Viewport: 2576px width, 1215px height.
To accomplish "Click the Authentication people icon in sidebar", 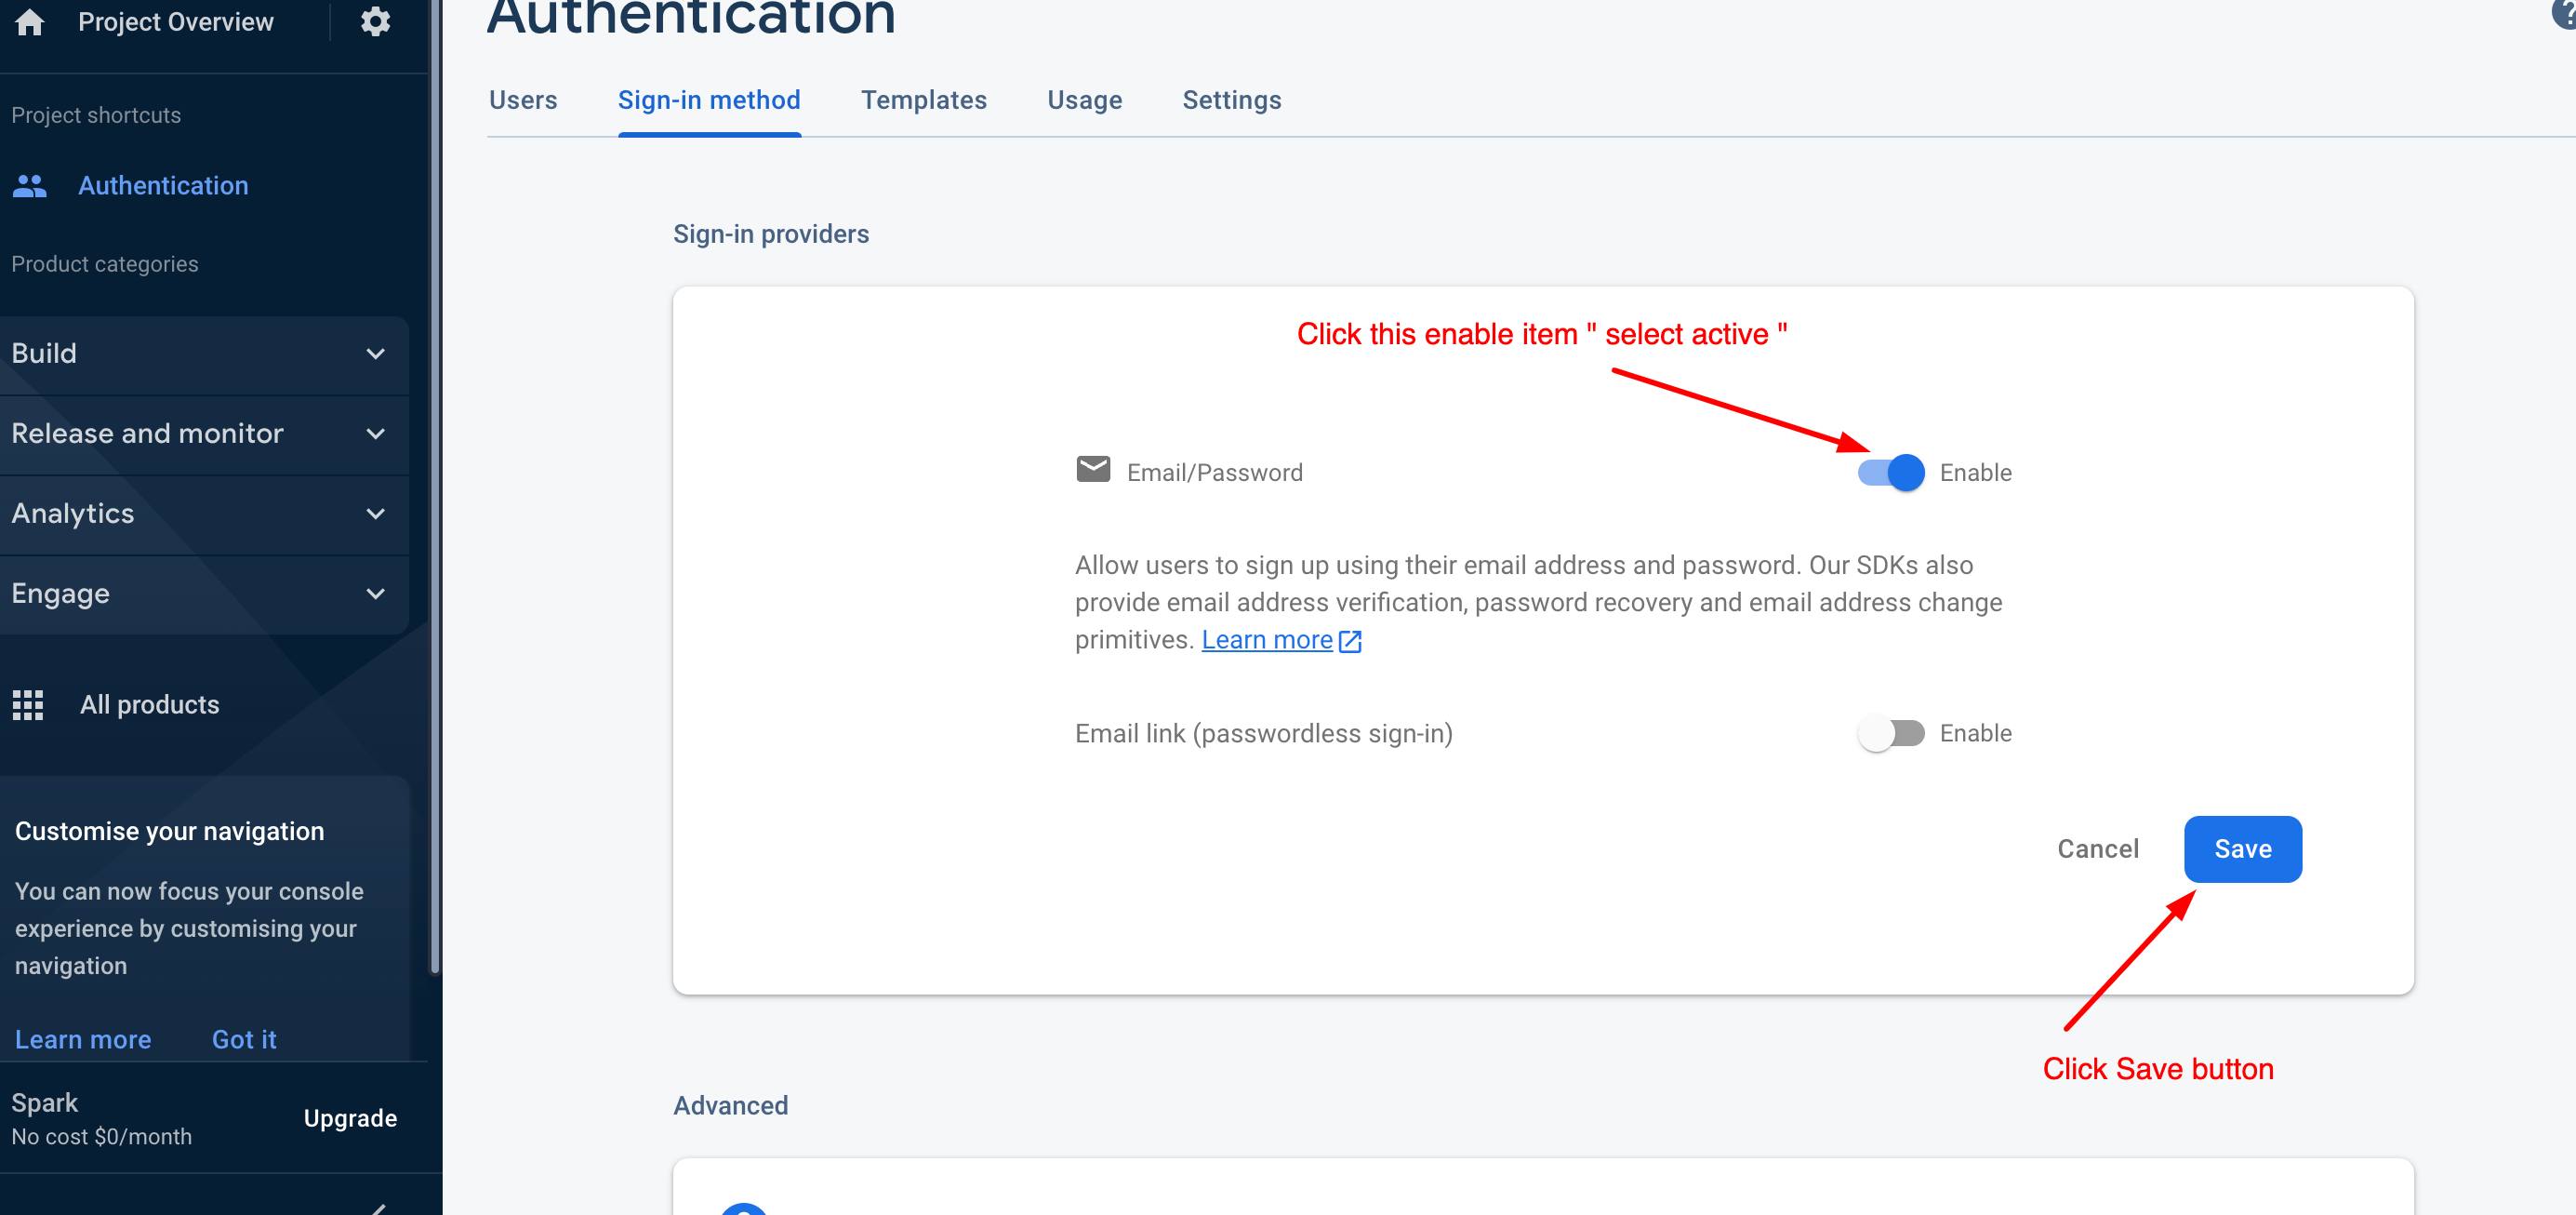I will (30, 186).
